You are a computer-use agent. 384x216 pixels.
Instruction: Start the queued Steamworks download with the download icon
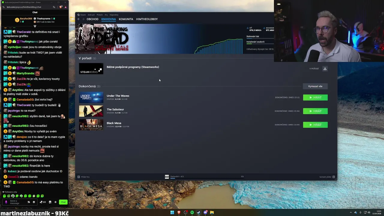coord(325,68)
